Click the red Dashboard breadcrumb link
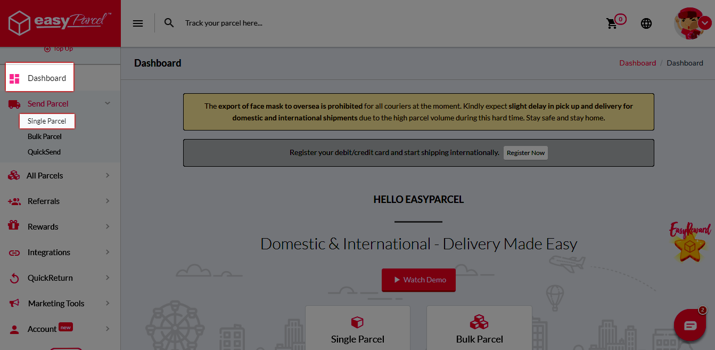715x350 pixels. click(x=637, y=63)
